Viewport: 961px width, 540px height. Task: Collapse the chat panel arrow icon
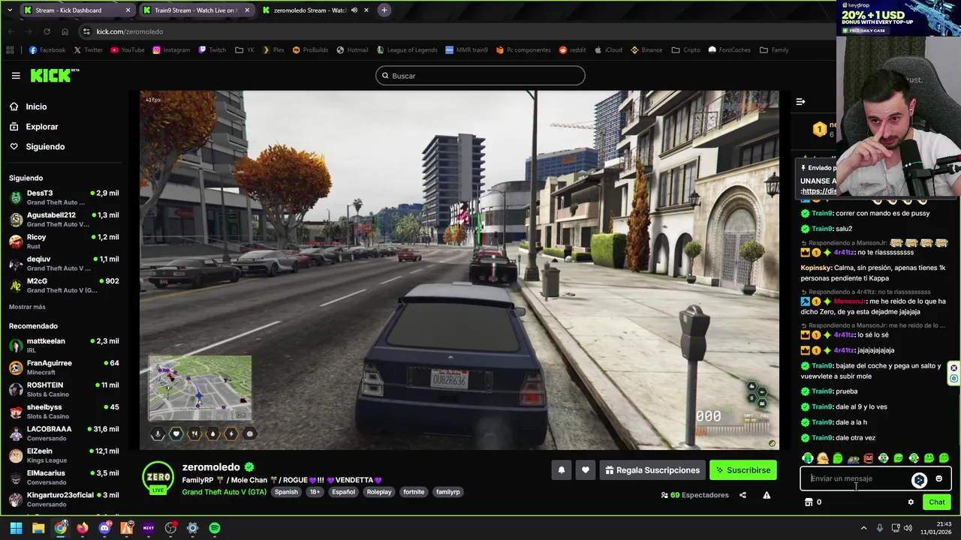point(800,101)
